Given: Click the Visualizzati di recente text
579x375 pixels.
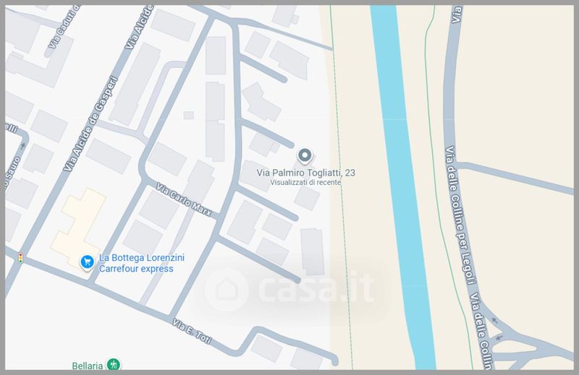Looking at the screenshot, I should 305,183.
